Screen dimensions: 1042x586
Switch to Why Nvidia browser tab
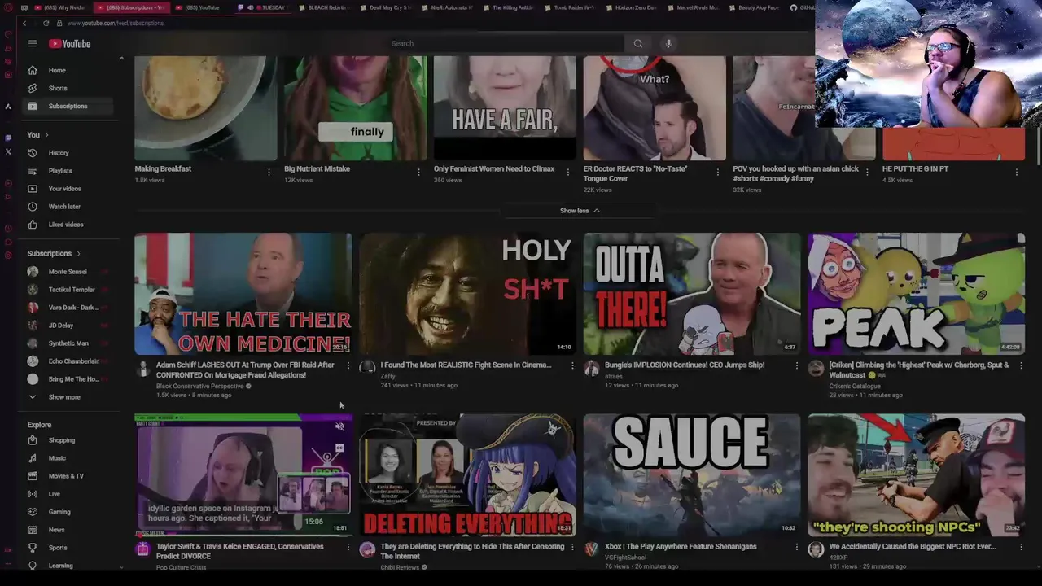[x=59, y=7]
